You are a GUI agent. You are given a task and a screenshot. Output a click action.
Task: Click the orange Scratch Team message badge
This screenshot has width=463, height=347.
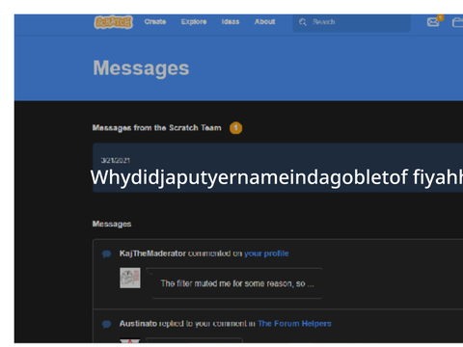[235, 128]
